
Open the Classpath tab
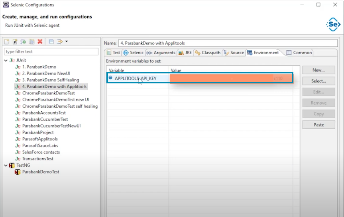pos(208,53)
